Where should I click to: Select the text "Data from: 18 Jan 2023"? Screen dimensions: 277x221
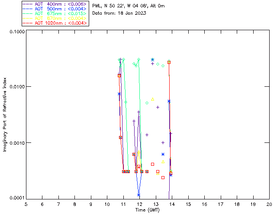point(119,13)
